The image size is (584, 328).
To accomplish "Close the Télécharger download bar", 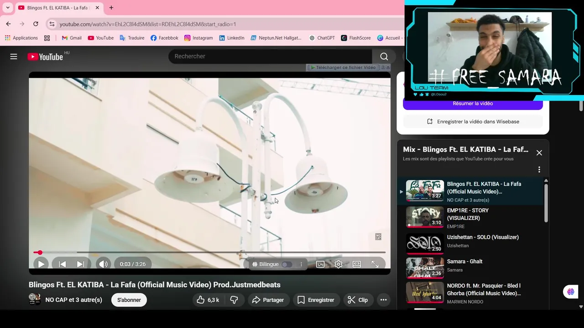I will coord(388,67).
